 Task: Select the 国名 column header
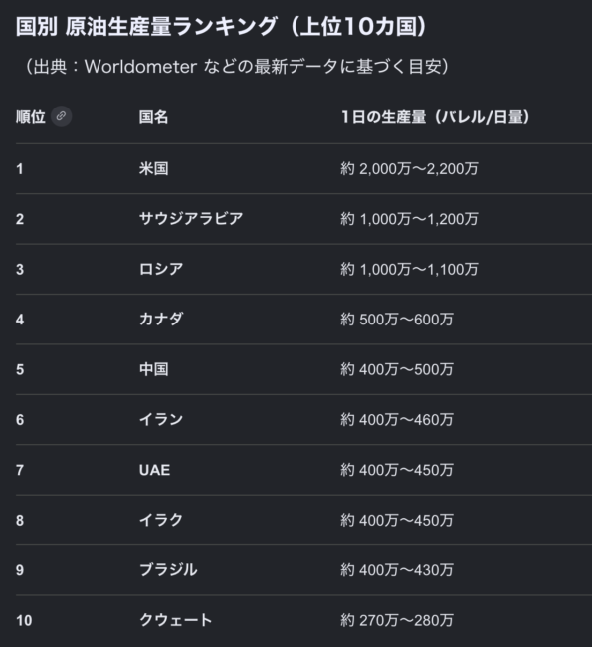point(153,117)
